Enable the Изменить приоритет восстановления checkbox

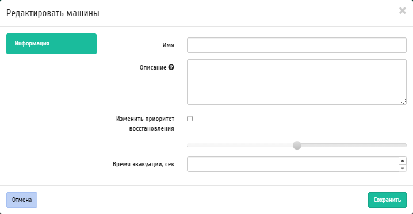pos(190,119)
